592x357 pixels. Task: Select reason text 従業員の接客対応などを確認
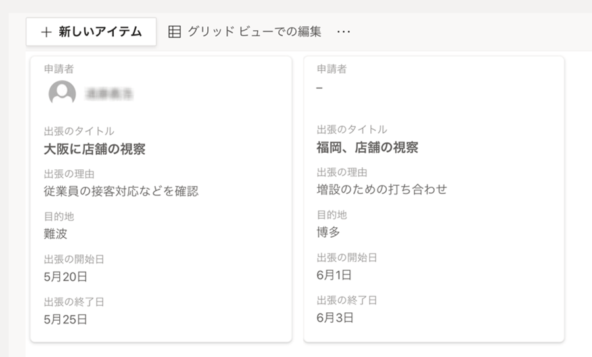click(121, 192)
